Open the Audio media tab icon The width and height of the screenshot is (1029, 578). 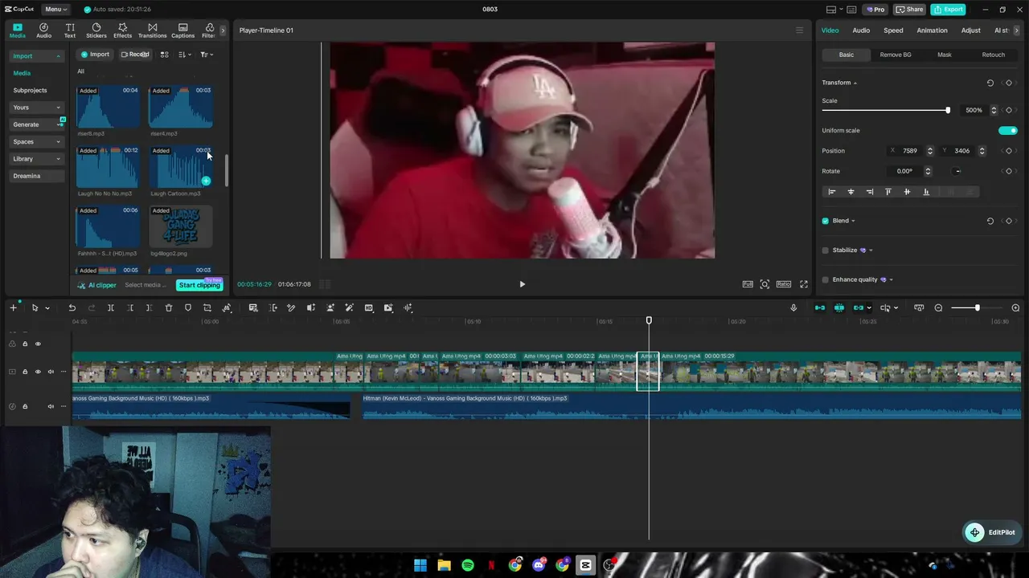(x=43, y=31)
